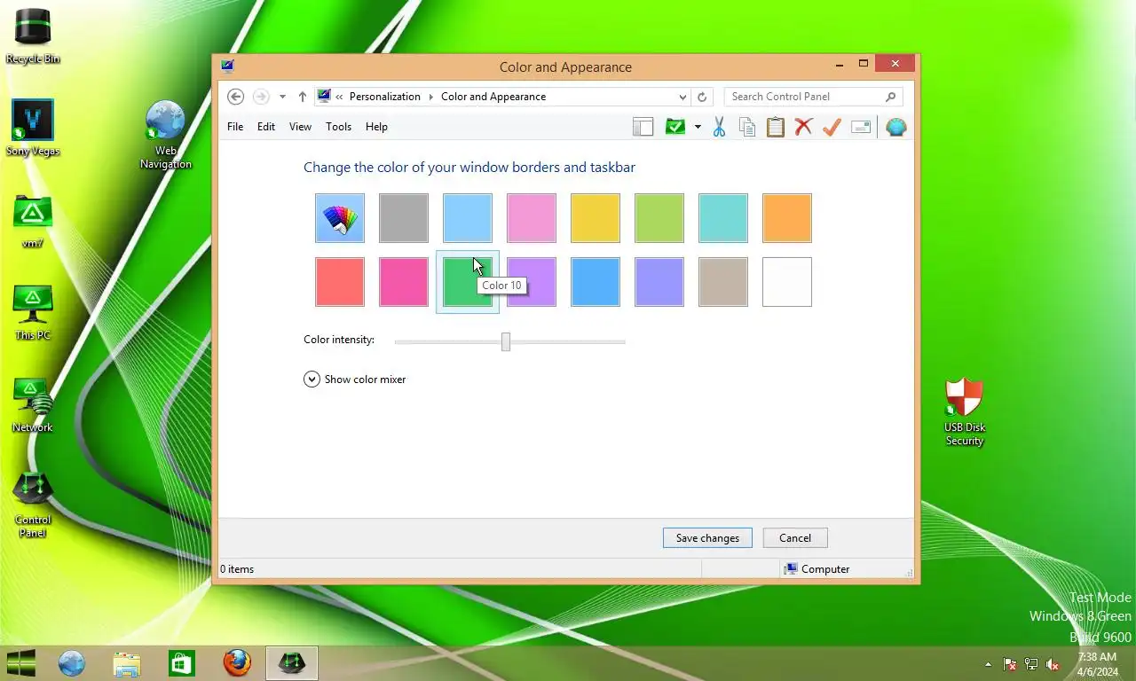This screenshot has height=681, width=1136.
Task: Open the Help menu
Action: pyautogui.click(x=376, y=127)
